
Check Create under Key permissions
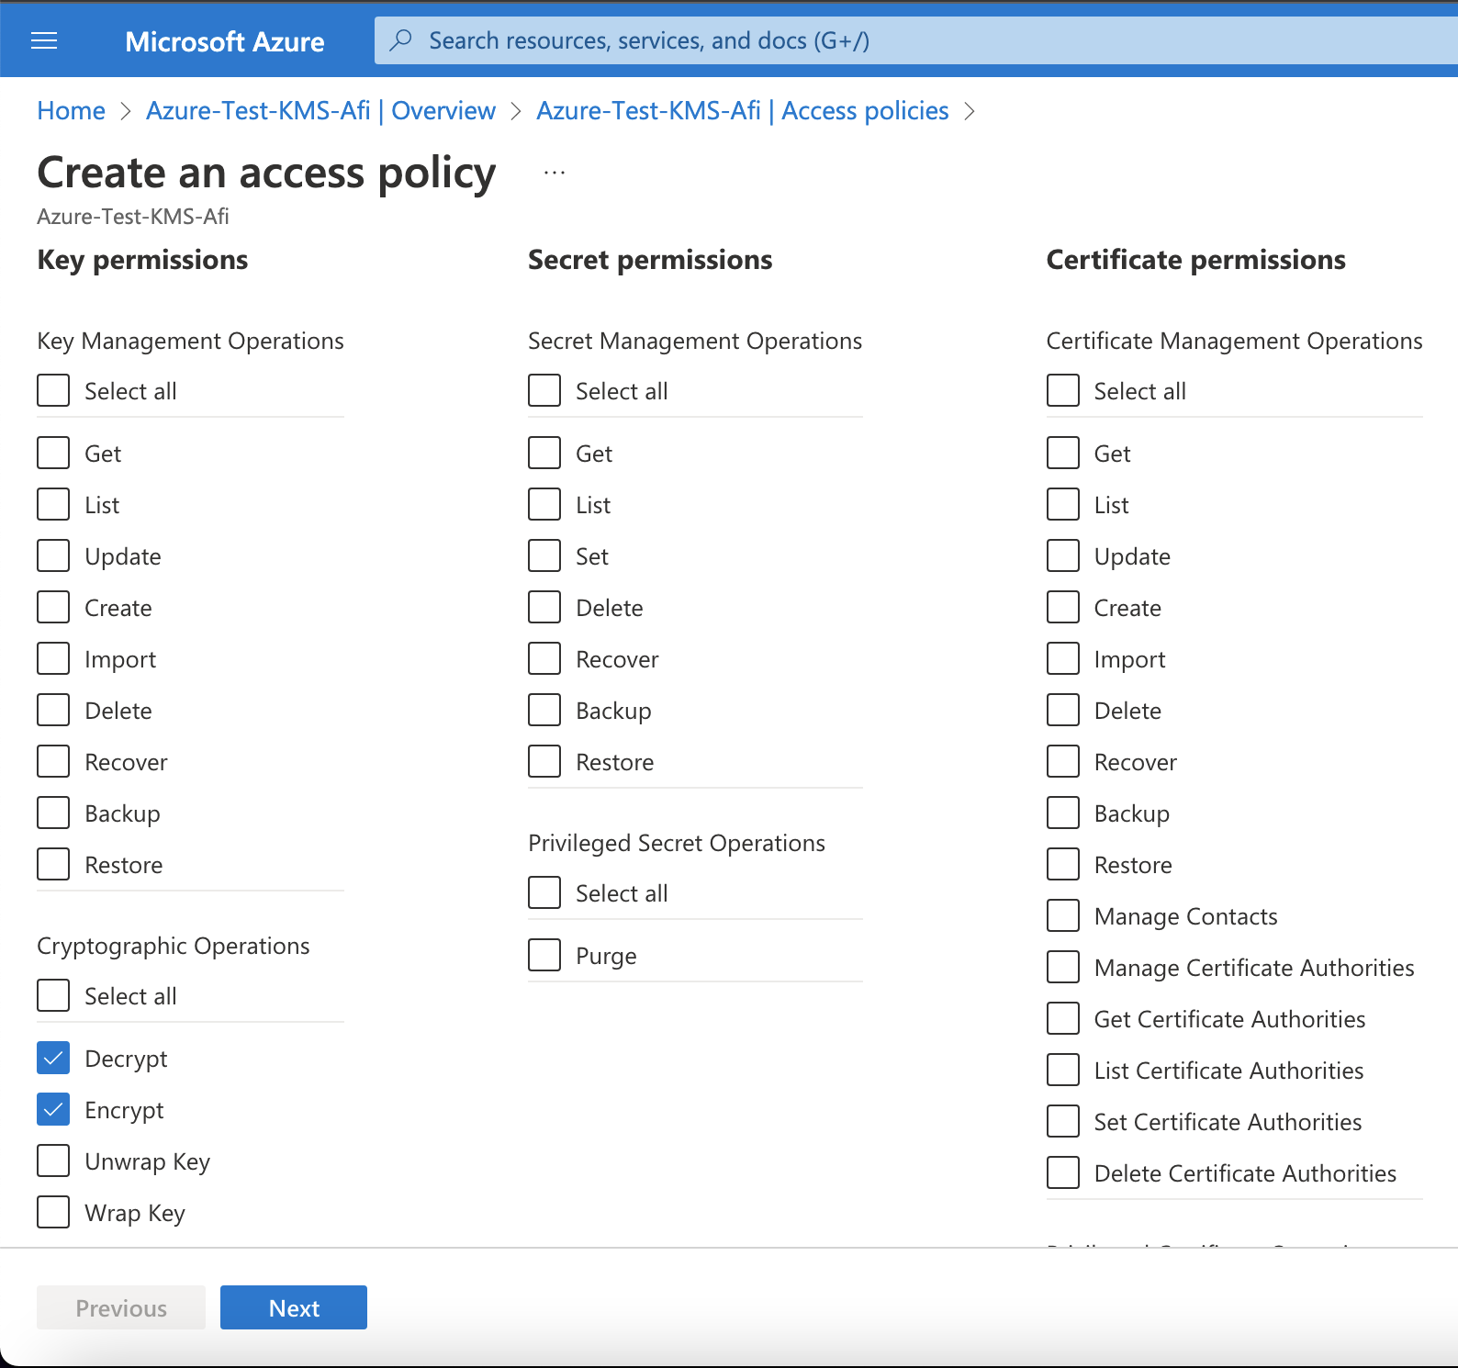tap(53, 607)
